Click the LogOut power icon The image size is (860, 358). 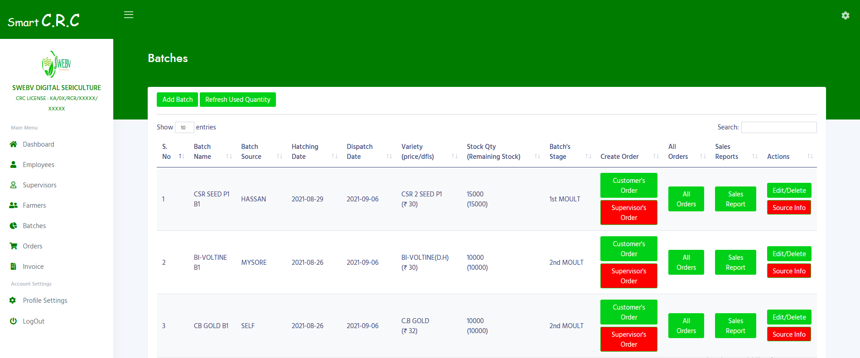(x=14, y=321)
